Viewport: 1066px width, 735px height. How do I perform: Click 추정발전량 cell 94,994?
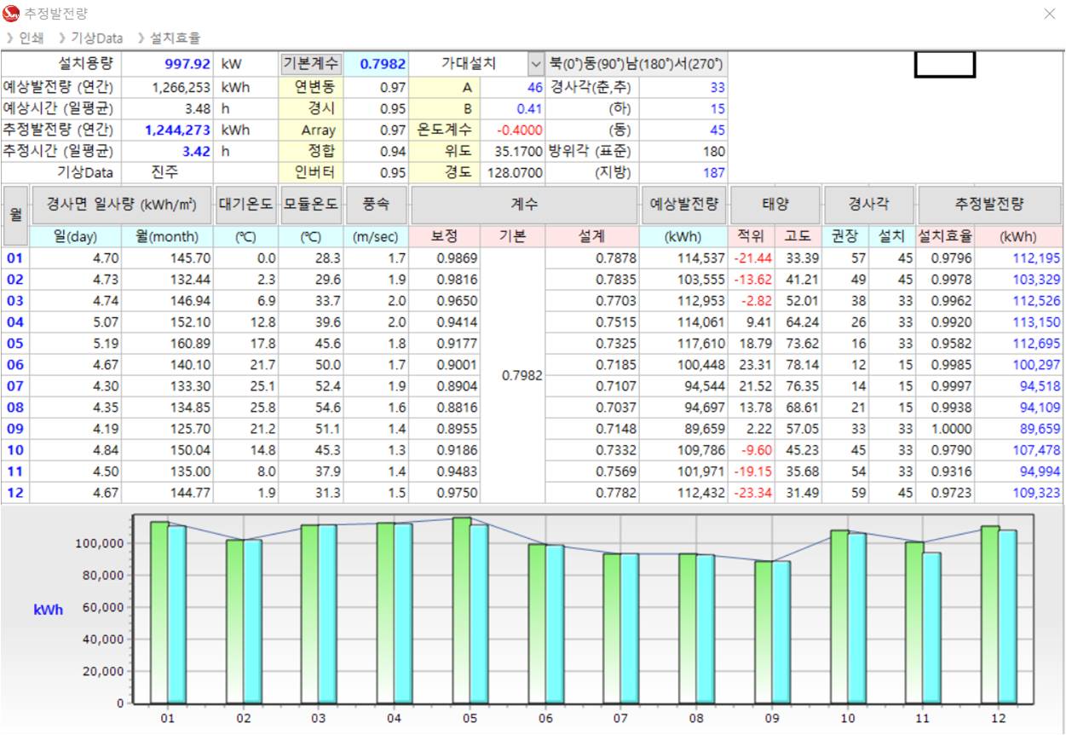1019,472
